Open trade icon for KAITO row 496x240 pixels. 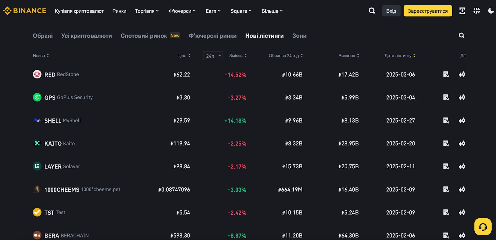(462, 143)
